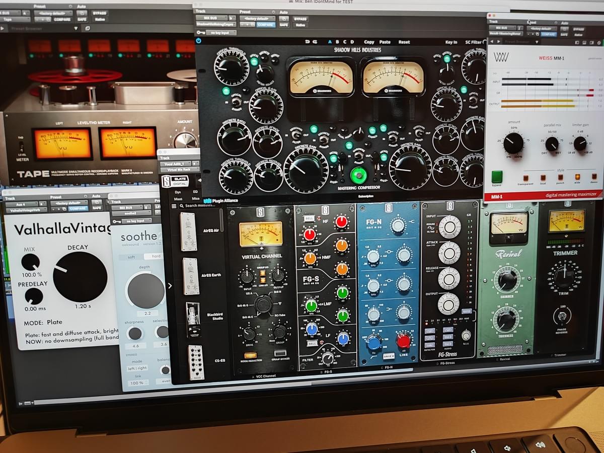
Task: Click the green Mastering Compressor bypass light button
Action: (x=358, y=176)
